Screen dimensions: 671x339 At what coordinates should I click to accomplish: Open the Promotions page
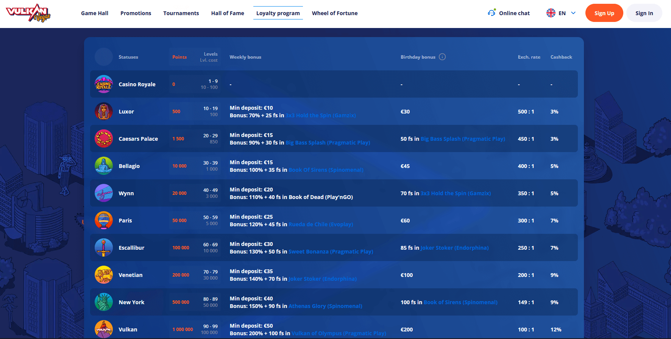(x=136, y=13)
